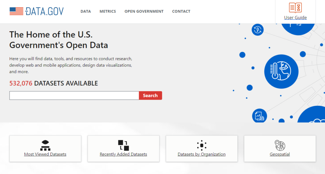Click the red Search button
The width and height of the screenshot is (325, 174).
150,95
